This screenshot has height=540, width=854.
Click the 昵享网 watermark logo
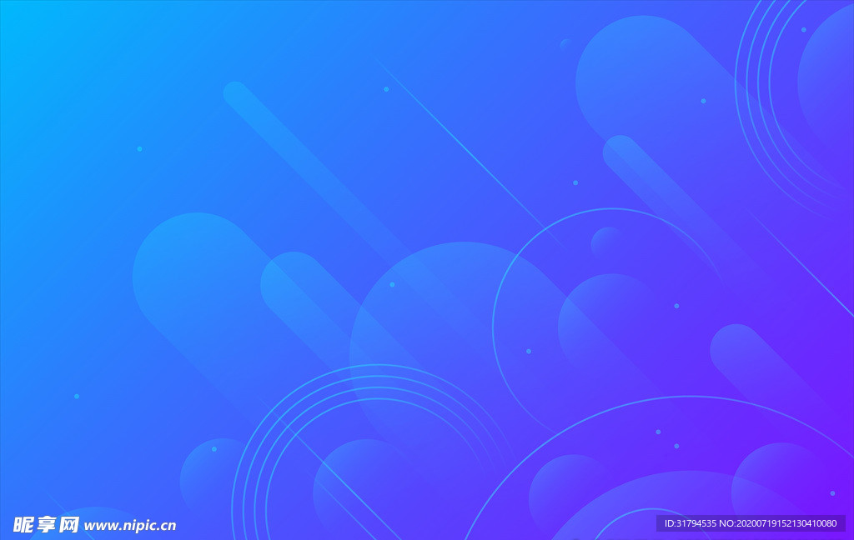tap(47, 524)
